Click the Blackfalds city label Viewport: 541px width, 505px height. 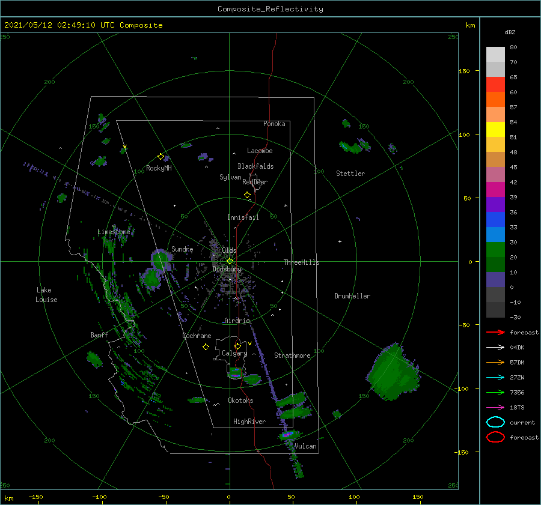255,166
